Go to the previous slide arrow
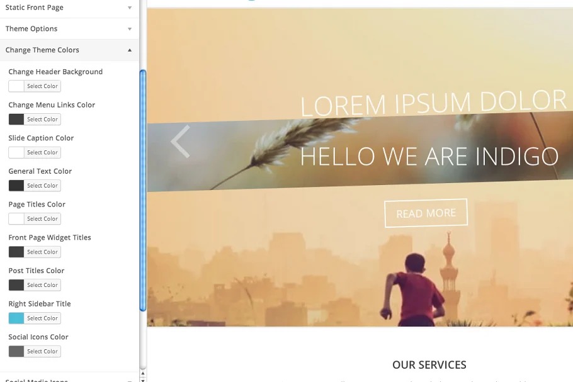The height and width of the screenshot is (382, 573). click(x=180, y=142)
